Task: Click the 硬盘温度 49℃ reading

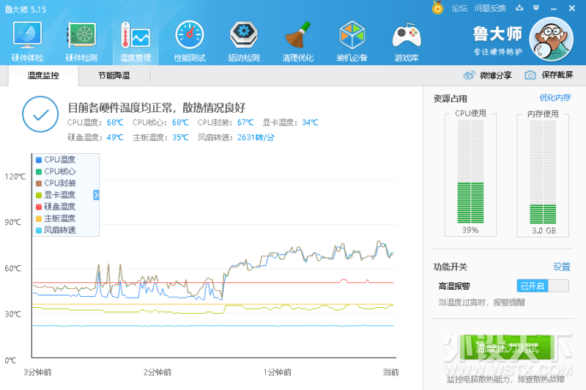Action: 95,137
